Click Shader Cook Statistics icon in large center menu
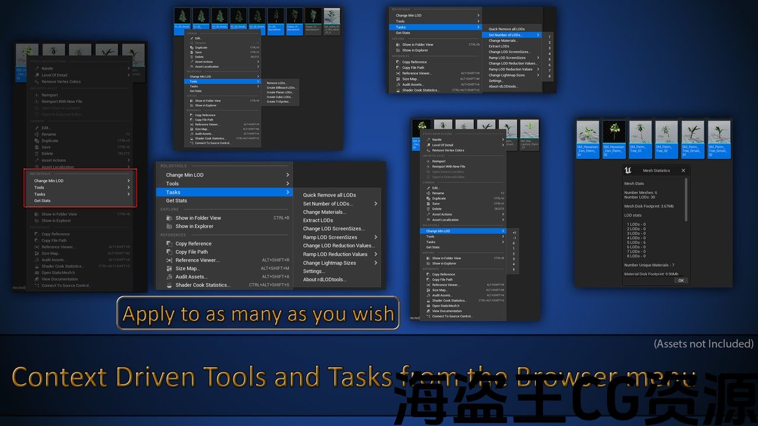This screenshot has width=758, height=426. 169,285
